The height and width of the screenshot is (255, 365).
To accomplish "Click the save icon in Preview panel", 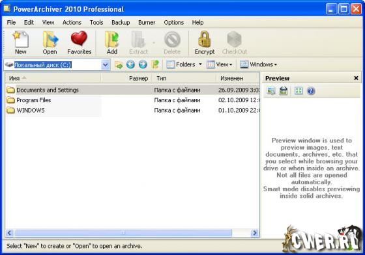I will coord(283,91).
